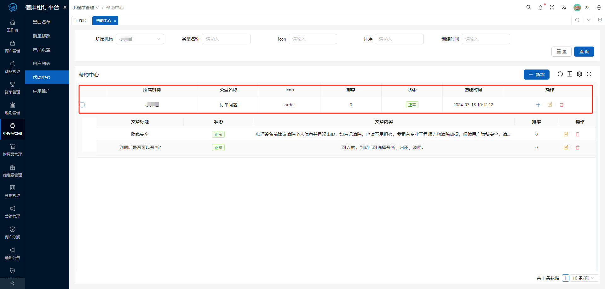605x289 pixels.
Task: Open 商户管理 in the sidebar
Action: (13, 47)
